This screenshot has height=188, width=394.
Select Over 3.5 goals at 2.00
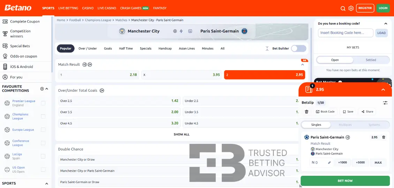[119, 112]
